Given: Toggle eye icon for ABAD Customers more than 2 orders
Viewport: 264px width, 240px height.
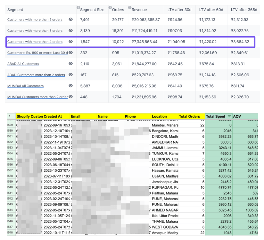Looking at the screenshot, I should click(71, 75).
